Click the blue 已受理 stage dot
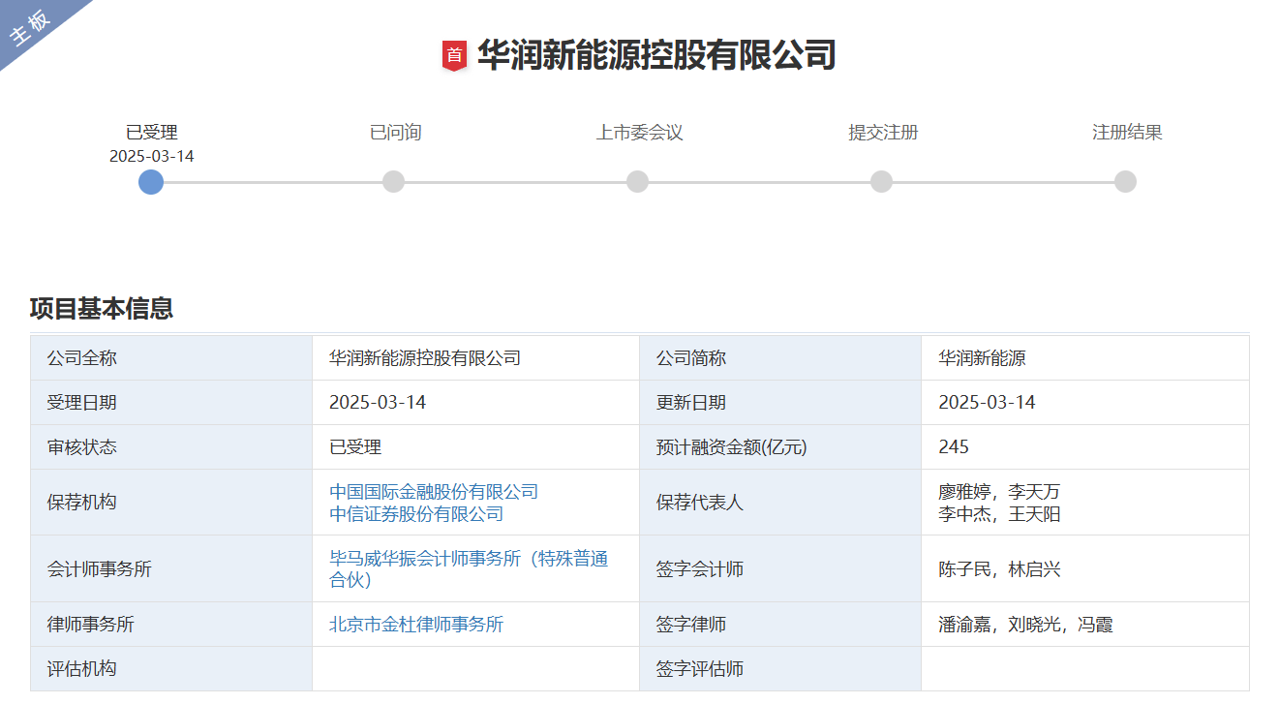Image resolution: width=1279 pixels, height=704 pixels. 151,182
